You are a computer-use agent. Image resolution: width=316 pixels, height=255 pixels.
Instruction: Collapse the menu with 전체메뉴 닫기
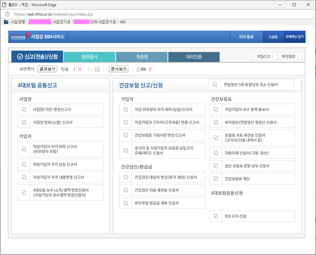(294, 37)
